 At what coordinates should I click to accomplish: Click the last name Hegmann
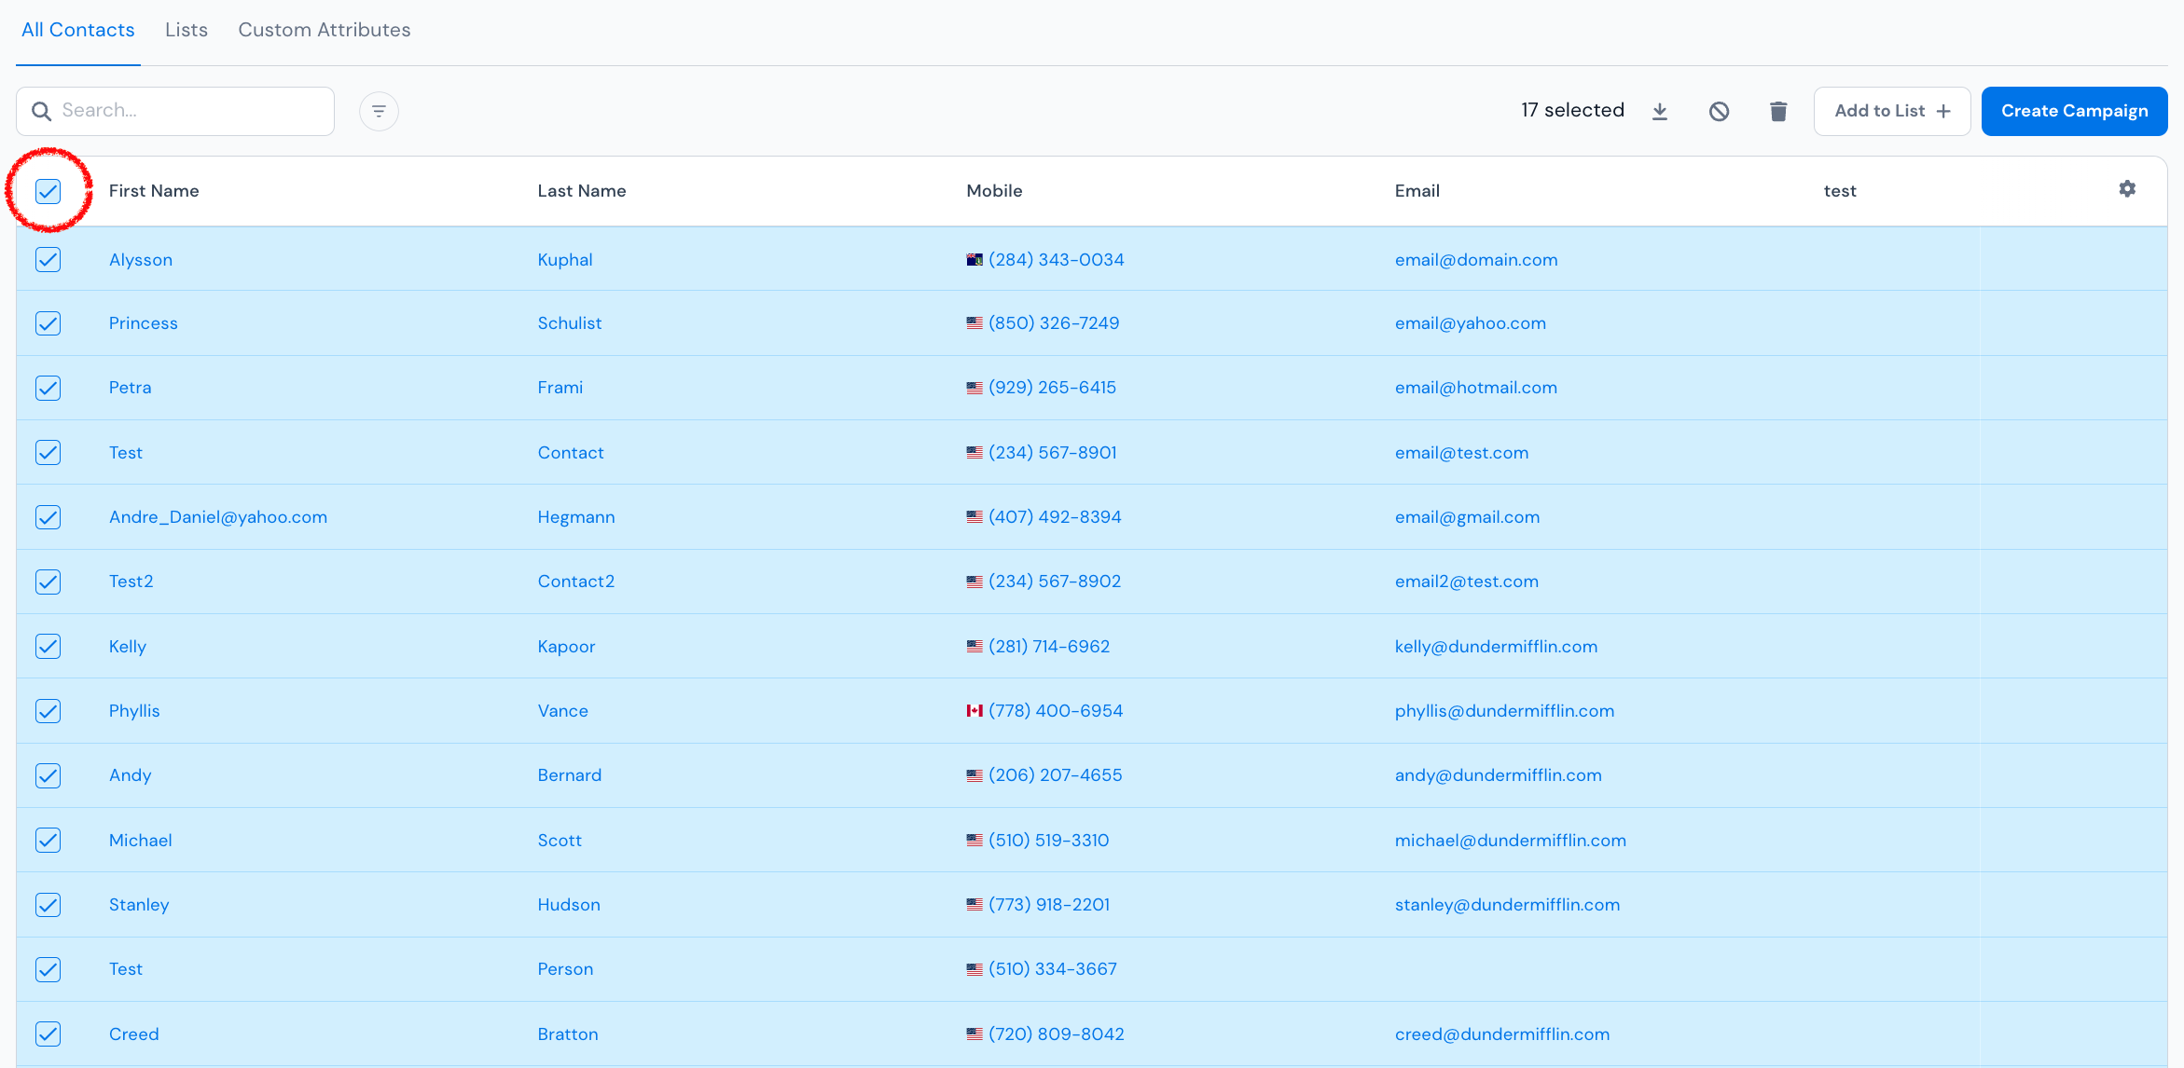(x=576, y=517)
